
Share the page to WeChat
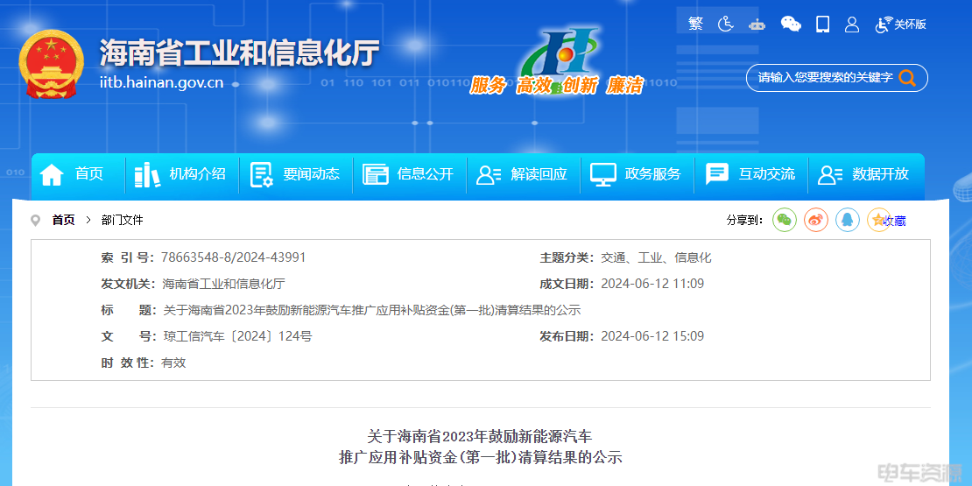[785, 220]
